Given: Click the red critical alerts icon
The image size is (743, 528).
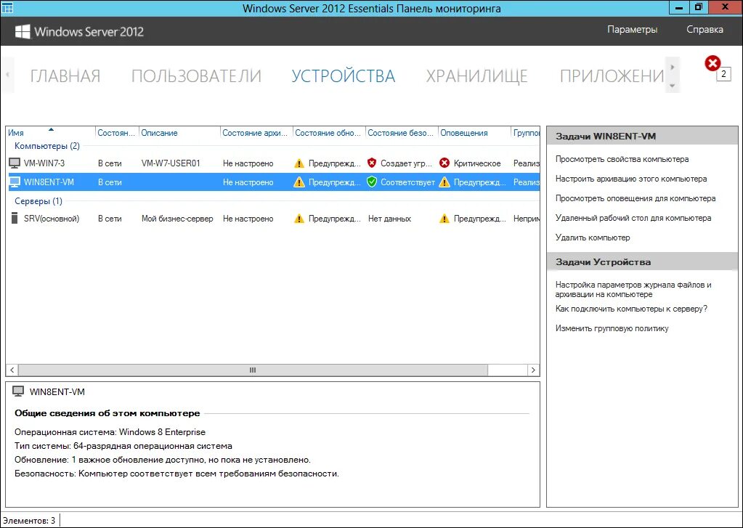Looking at the screenshot, I should point(712,63).
